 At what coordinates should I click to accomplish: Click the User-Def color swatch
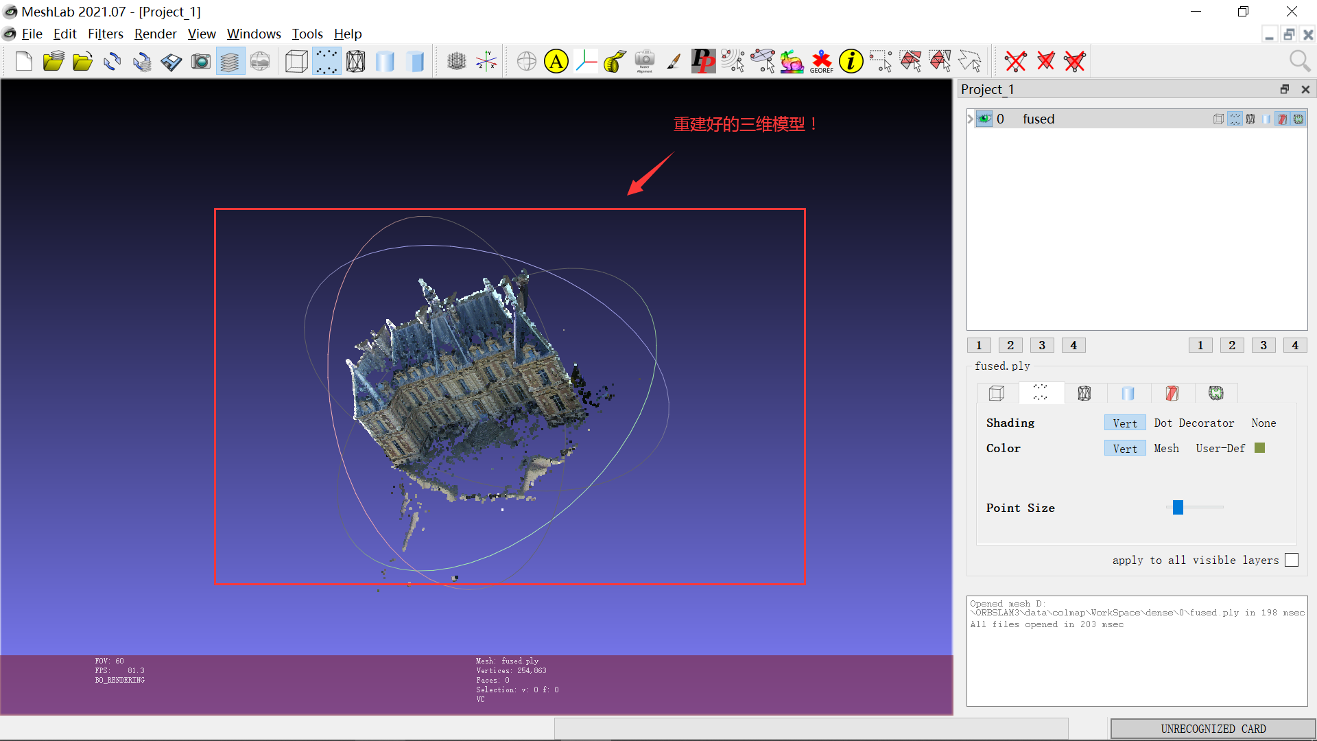(x=1259, y=448)
